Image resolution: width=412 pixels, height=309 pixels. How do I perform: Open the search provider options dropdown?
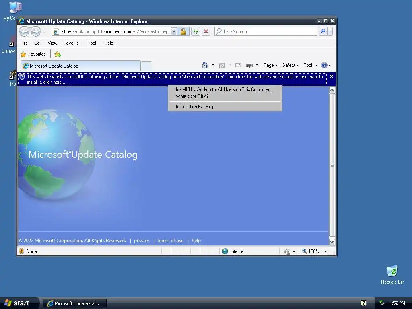[330, 31]
